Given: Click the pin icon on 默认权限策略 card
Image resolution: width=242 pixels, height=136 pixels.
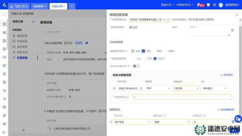Looking at the screenshot, I should (87, 43).
